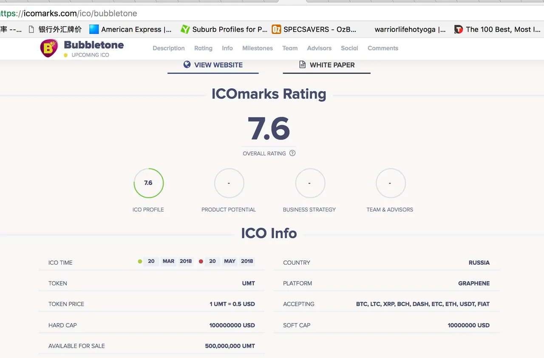Click the PLATFORM label
The width and height of the screenshot is (544, 358).
[x=297, y=283]
